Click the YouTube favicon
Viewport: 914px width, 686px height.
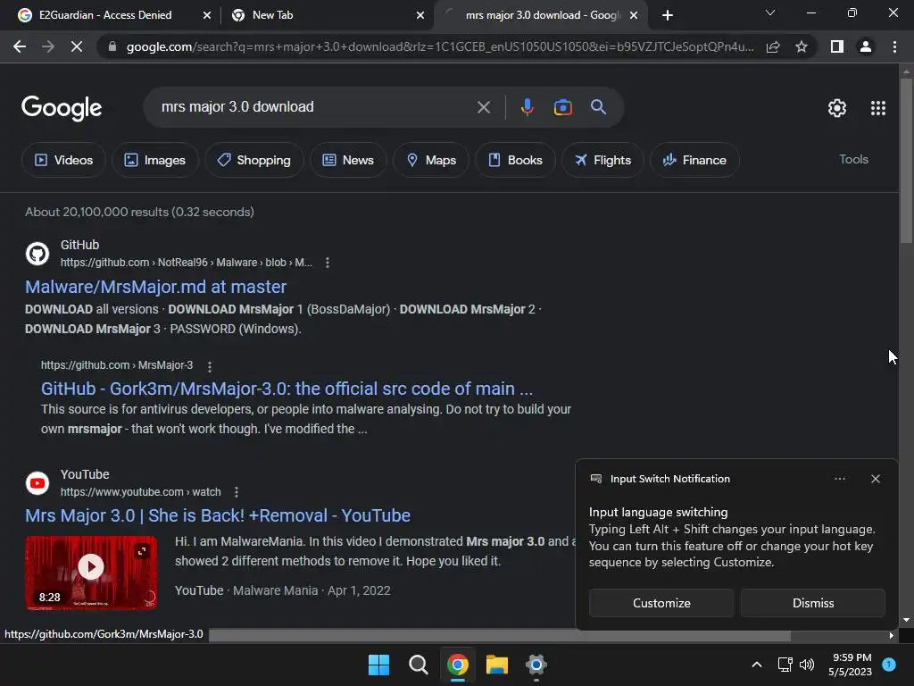37,483
